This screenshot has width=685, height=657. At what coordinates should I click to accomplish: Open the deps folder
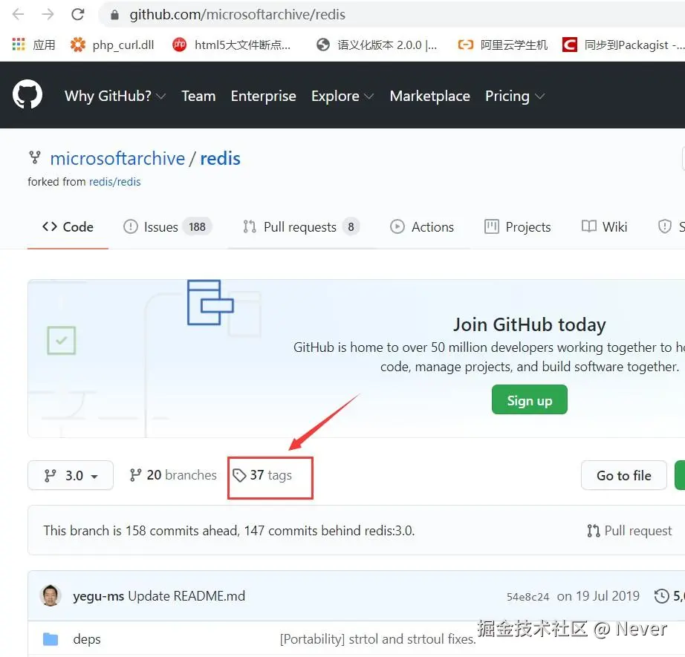(x=87, y=639)
